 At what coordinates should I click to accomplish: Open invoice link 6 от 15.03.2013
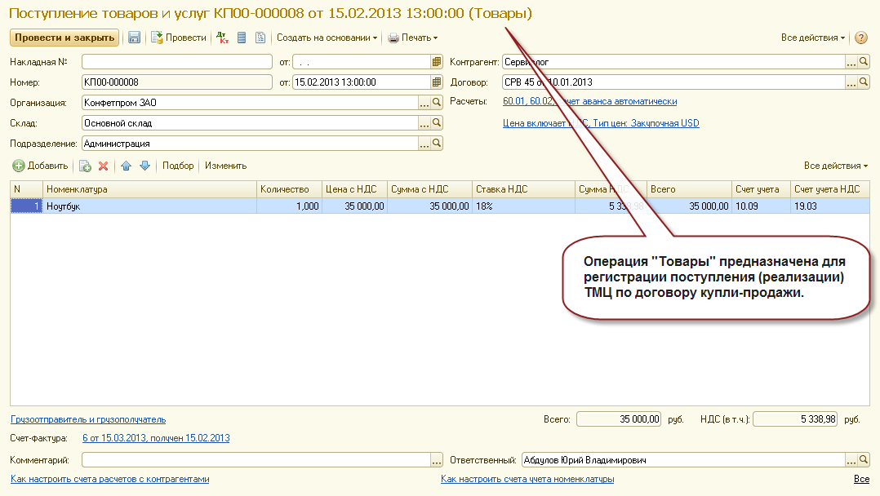tap(156, 437)
